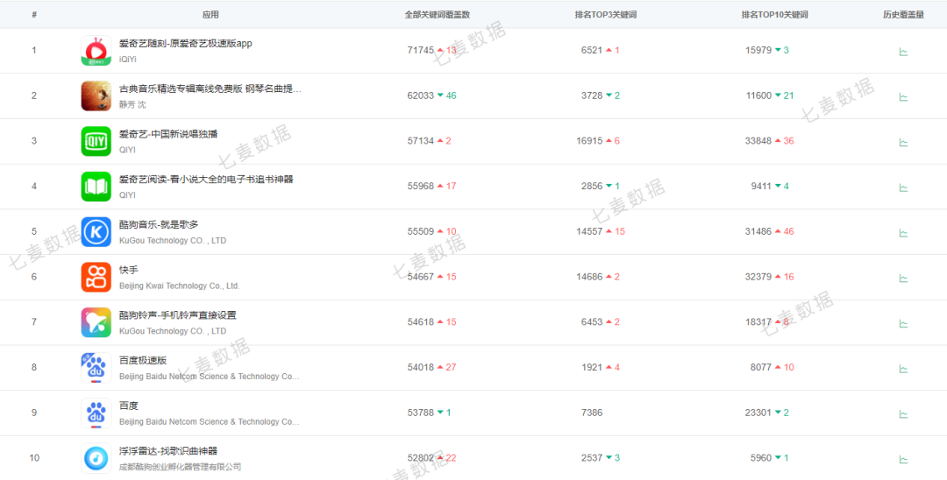
Task: Click TOP3 keyword value 6521
Action: click(592, 51)
